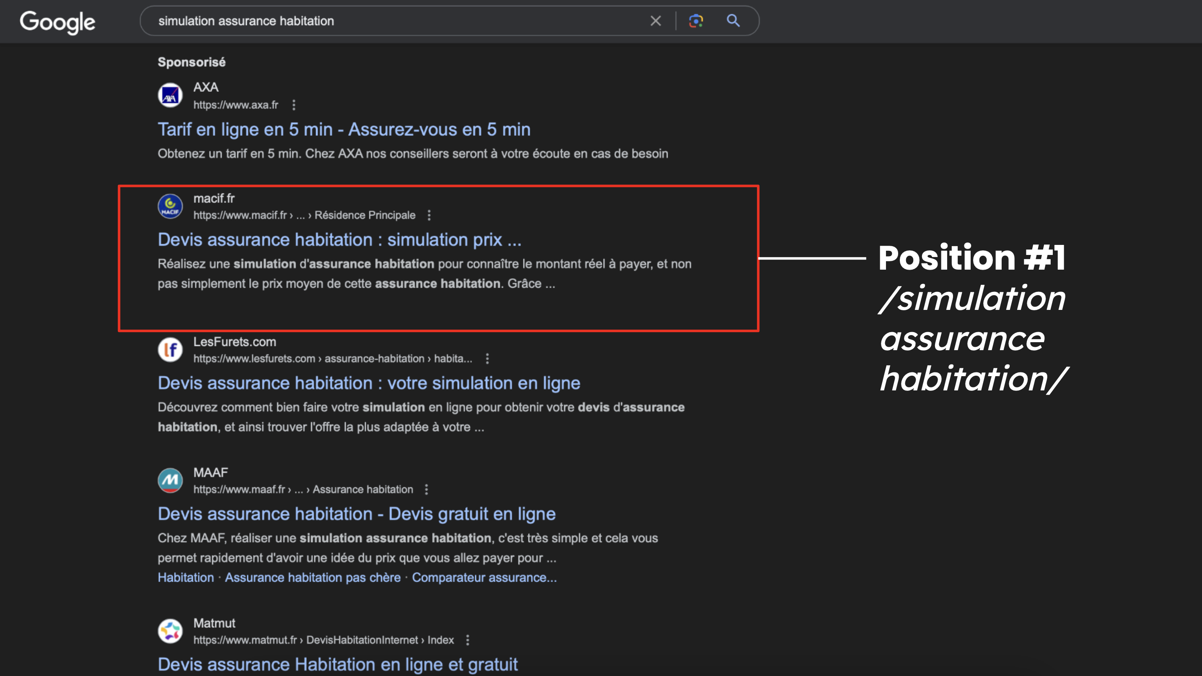Click the Matmut site name
This screenshot has width=1202, height=676.
214,623
